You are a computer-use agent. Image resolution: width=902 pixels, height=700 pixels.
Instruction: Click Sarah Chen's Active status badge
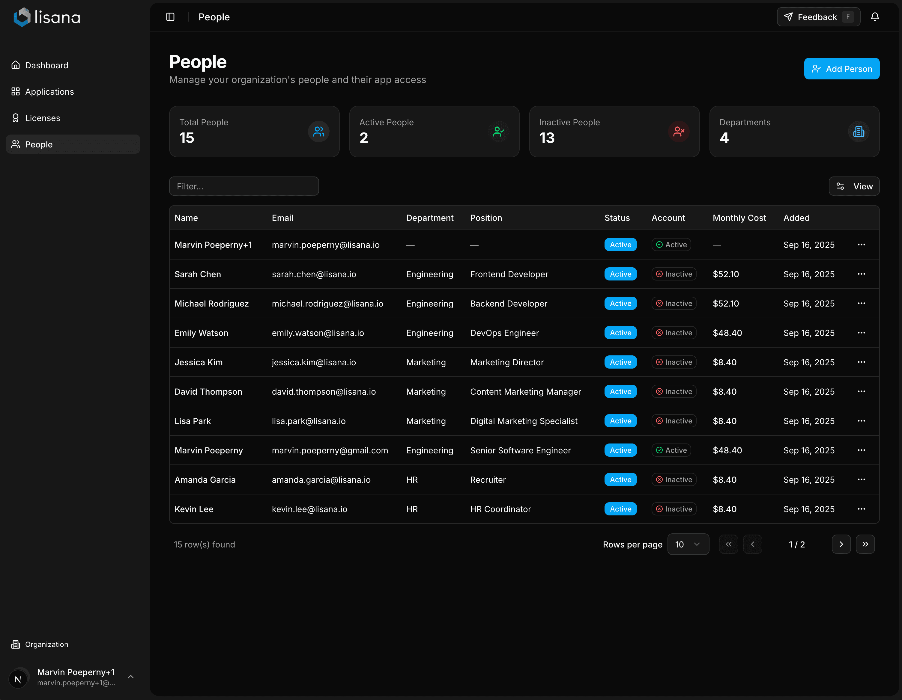[620, 274]
